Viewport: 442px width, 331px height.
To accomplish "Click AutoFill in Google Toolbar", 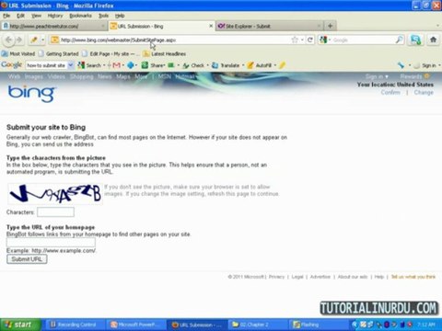I will 260,65.
